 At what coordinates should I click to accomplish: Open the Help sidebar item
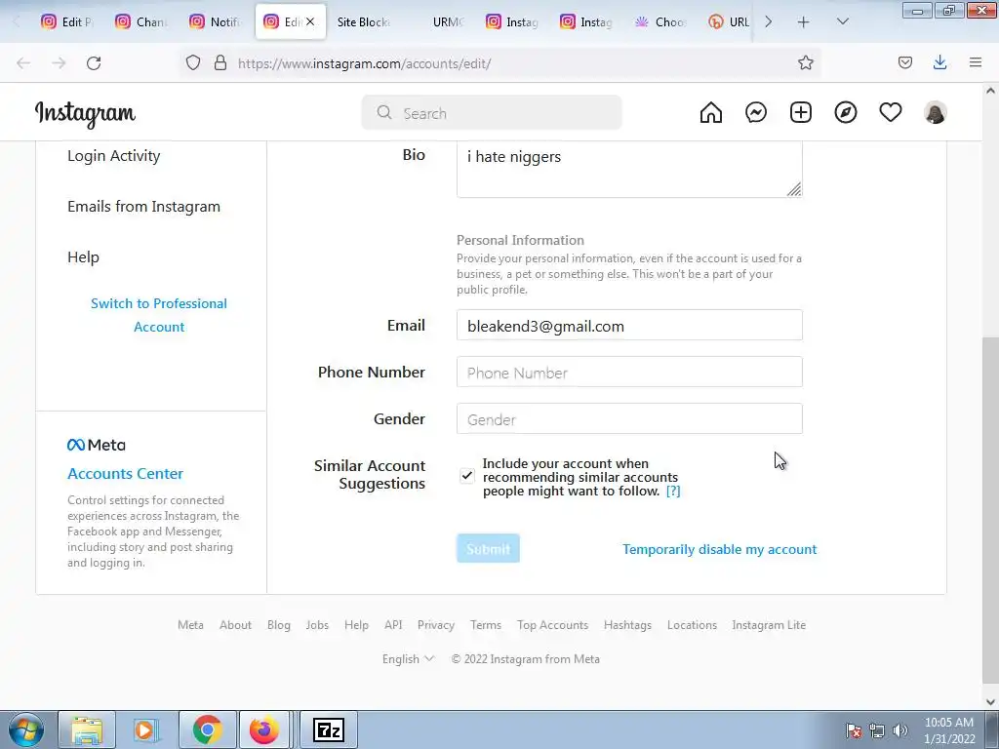click(x=84, y=257)
